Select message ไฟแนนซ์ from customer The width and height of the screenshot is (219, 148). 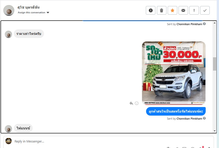(23, 128)
